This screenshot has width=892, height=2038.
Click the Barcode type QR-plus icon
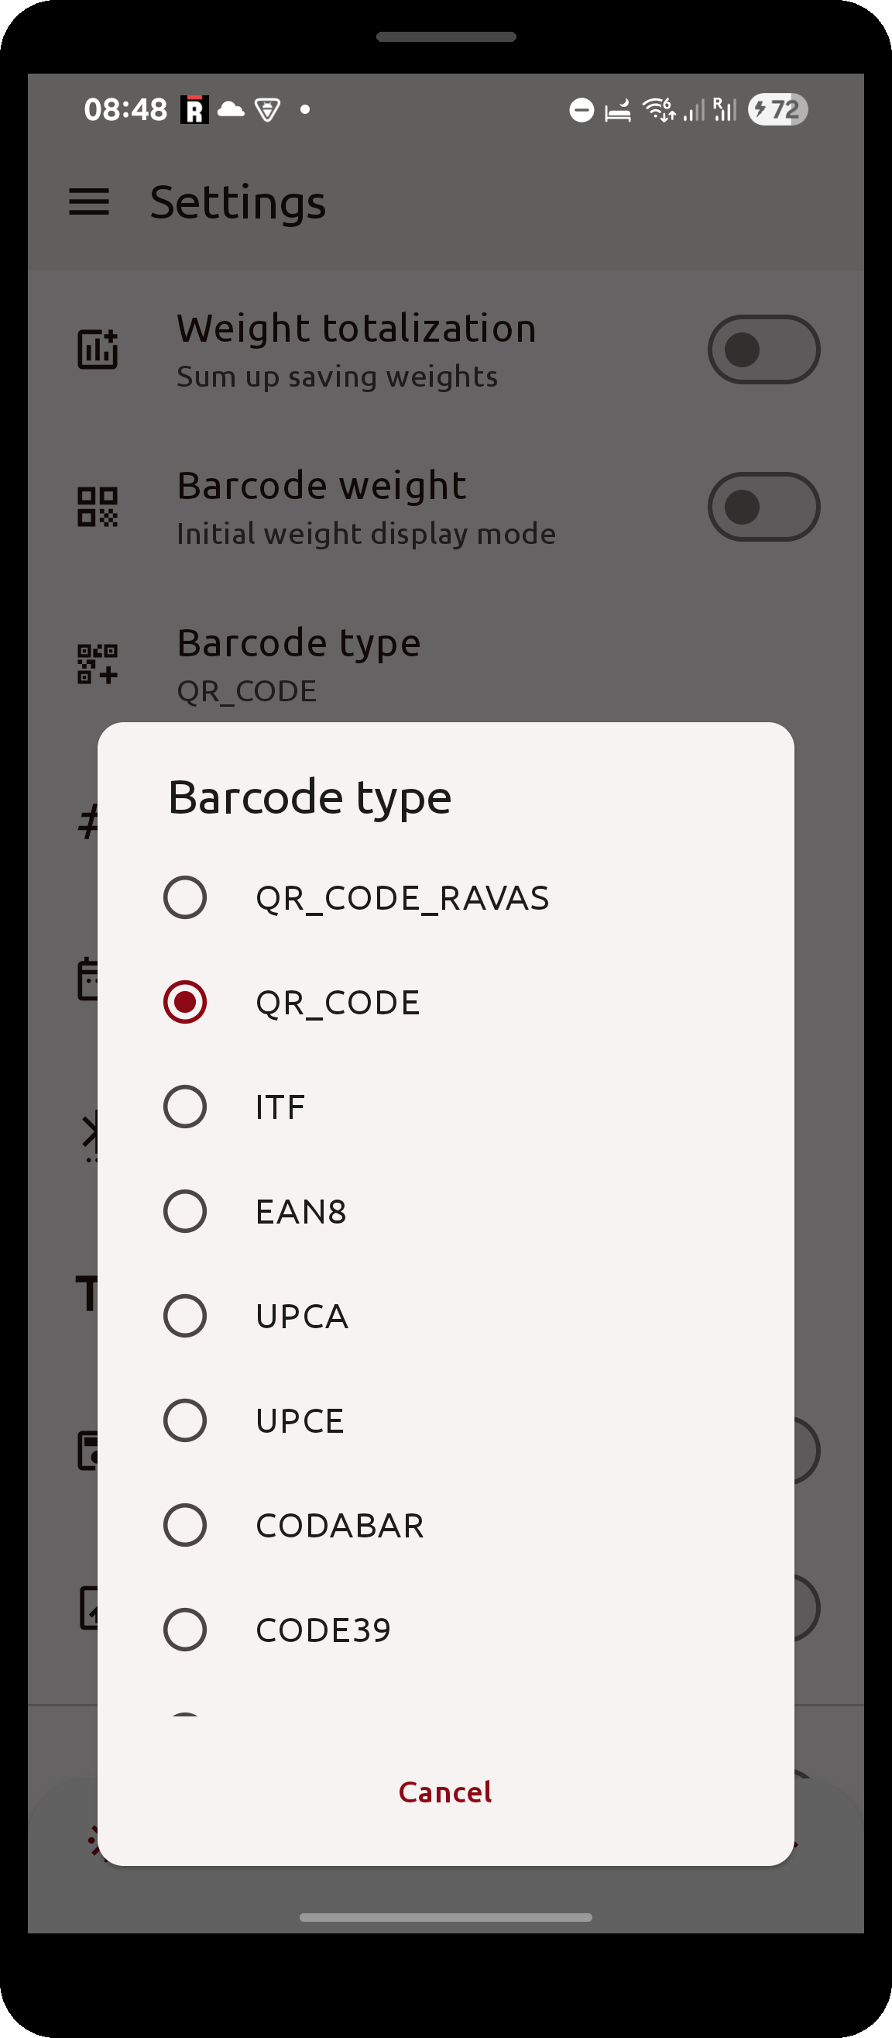98,664
